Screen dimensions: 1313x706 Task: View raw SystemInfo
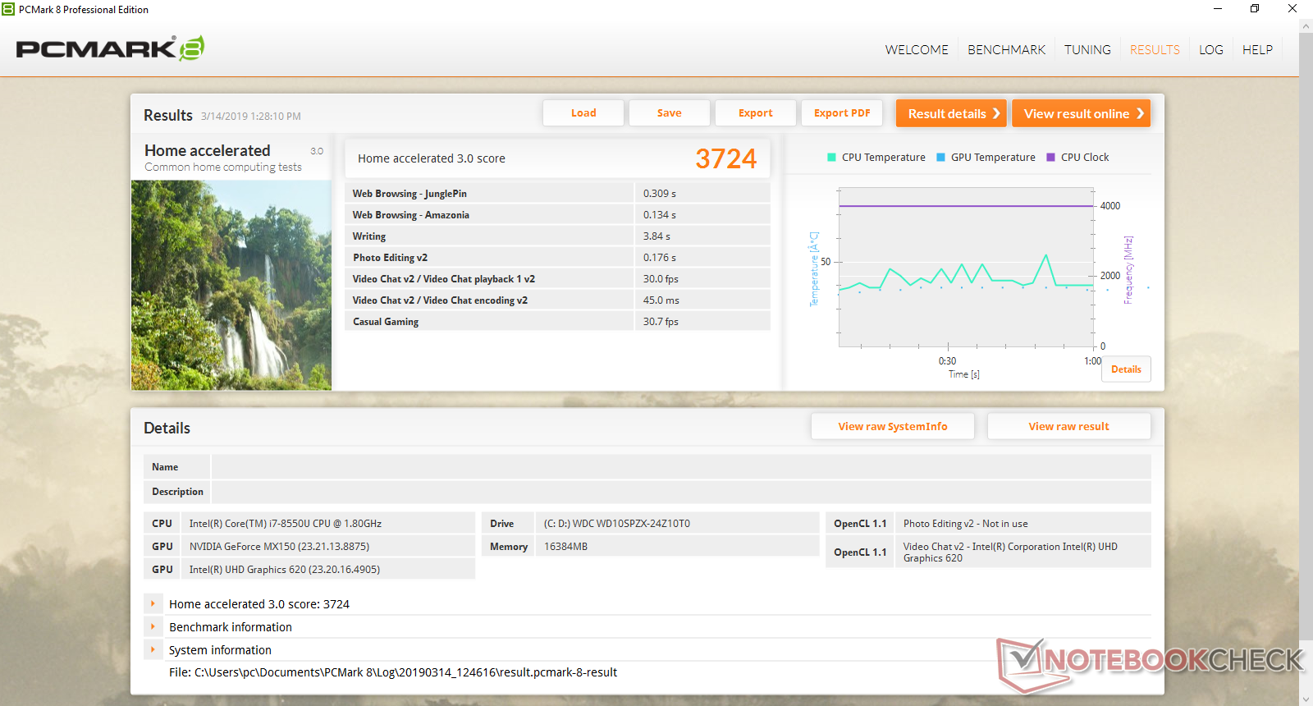893,427
